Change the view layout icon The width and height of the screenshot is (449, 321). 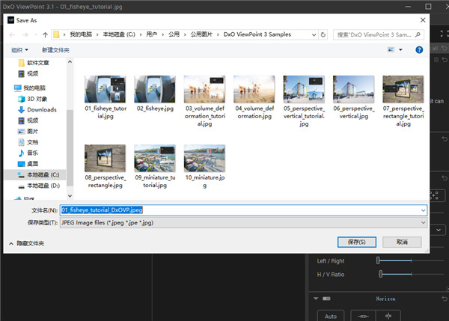390,49
